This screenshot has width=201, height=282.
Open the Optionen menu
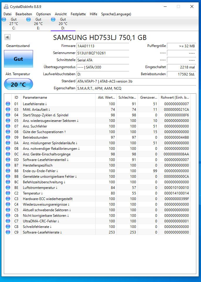[x=43, y=14]
